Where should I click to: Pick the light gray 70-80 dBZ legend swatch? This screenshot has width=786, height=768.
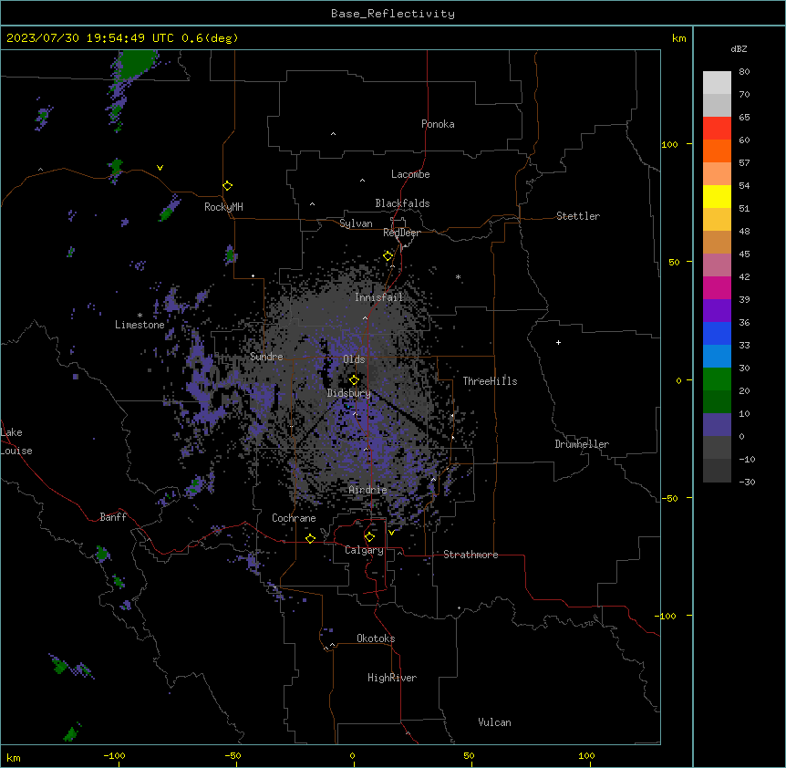pyautogui.click(x=717, y=82)
